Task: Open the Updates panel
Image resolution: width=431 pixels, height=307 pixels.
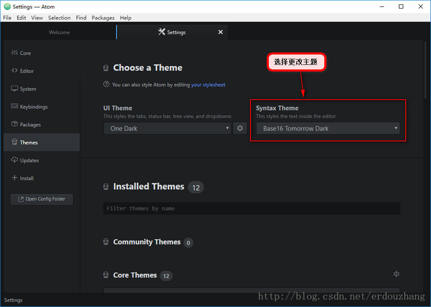Action: click(x=41, y=160)
